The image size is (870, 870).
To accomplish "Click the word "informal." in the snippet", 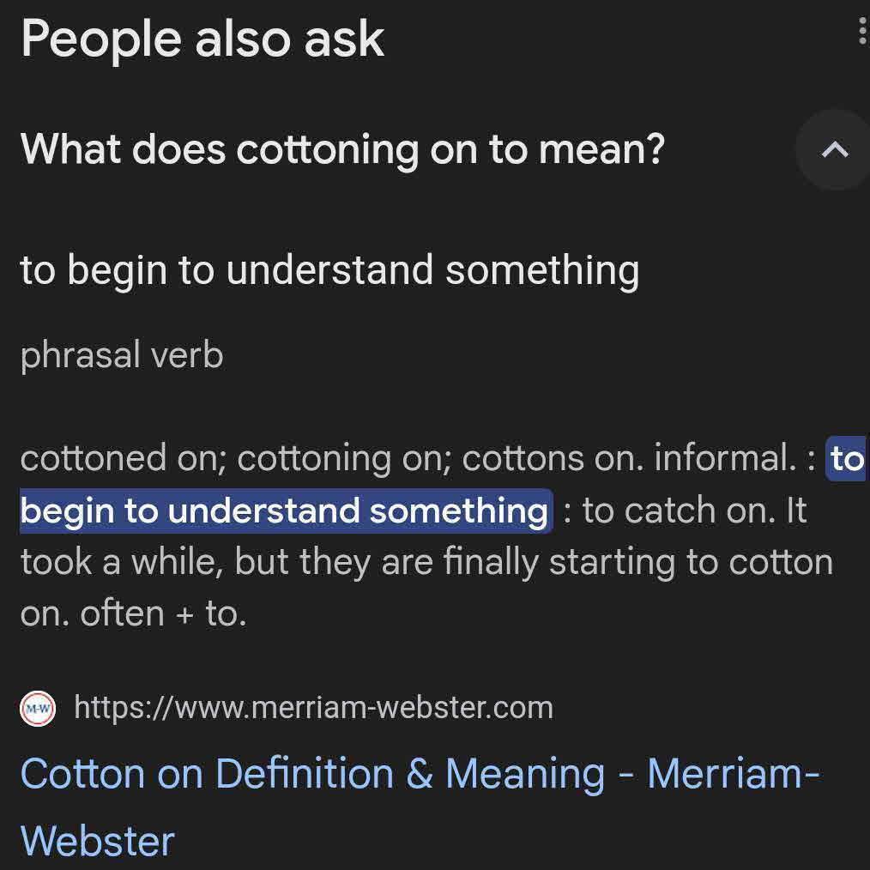I will coord(725,458).
